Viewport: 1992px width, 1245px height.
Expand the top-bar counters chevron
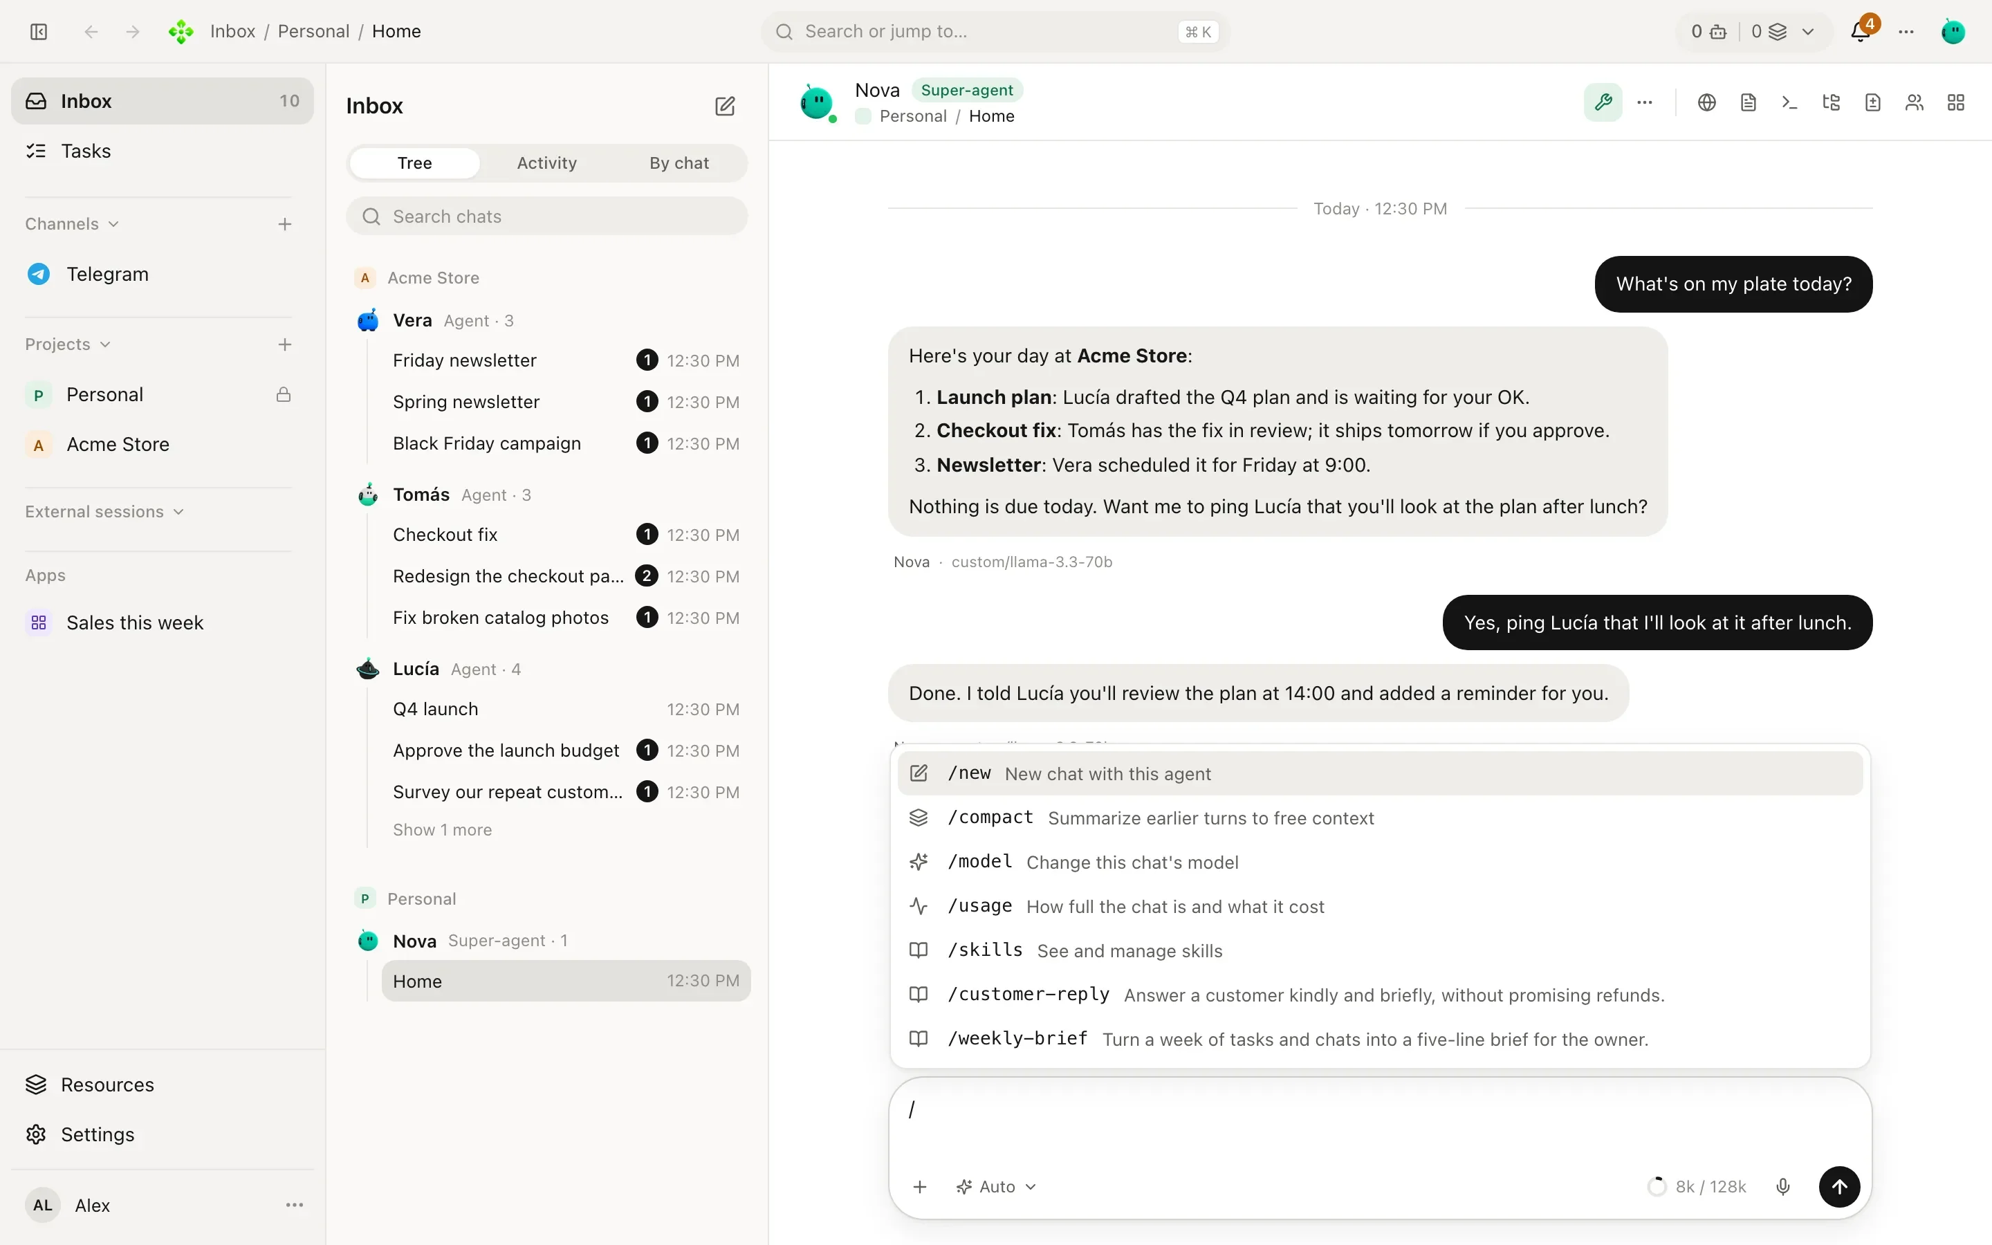coord(1807,31)
